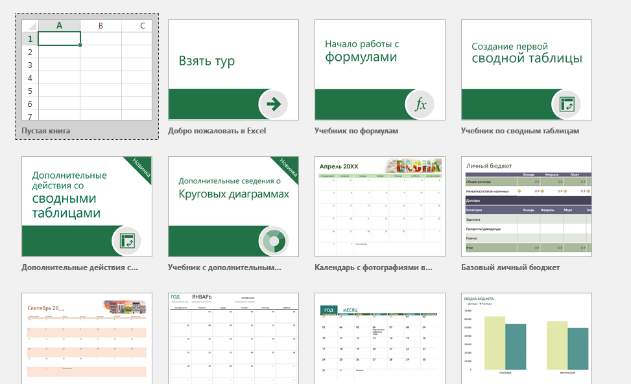631x384 pixels.
Task: Click the 'Новинка' ribbon on pie charts tutorial
Action: (288, 168)
